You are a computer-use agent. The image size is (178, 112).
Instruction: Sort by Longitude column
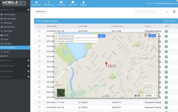(117, 26)
